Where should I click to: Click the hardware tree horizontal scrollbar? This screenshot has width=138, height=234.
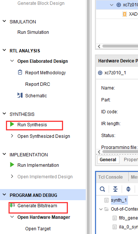120,46
